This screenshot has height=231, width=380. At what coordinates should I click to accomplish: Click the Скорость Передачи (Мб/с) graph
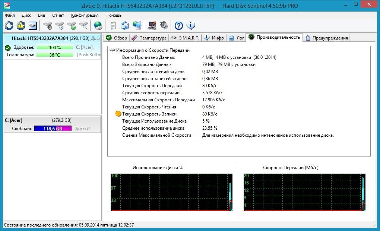304,192
